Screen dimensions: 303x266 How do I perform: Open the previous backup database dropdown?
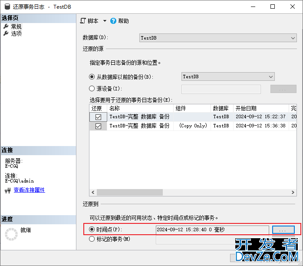[x=228, y=76]
